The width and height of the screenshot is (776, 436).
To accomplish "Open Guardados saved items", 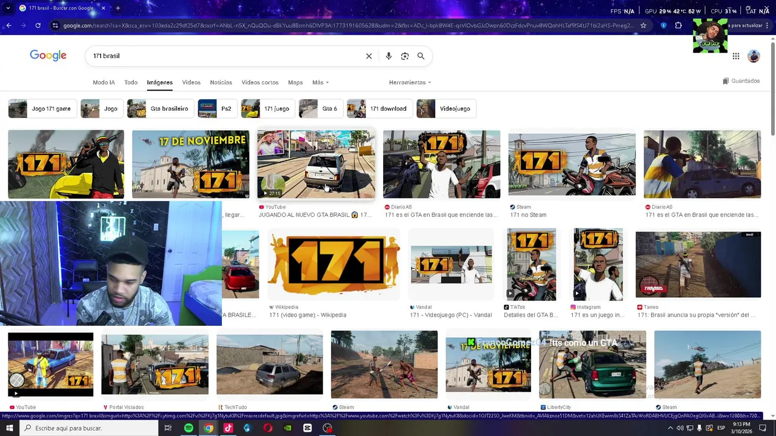I will click(x=741, y=81).
